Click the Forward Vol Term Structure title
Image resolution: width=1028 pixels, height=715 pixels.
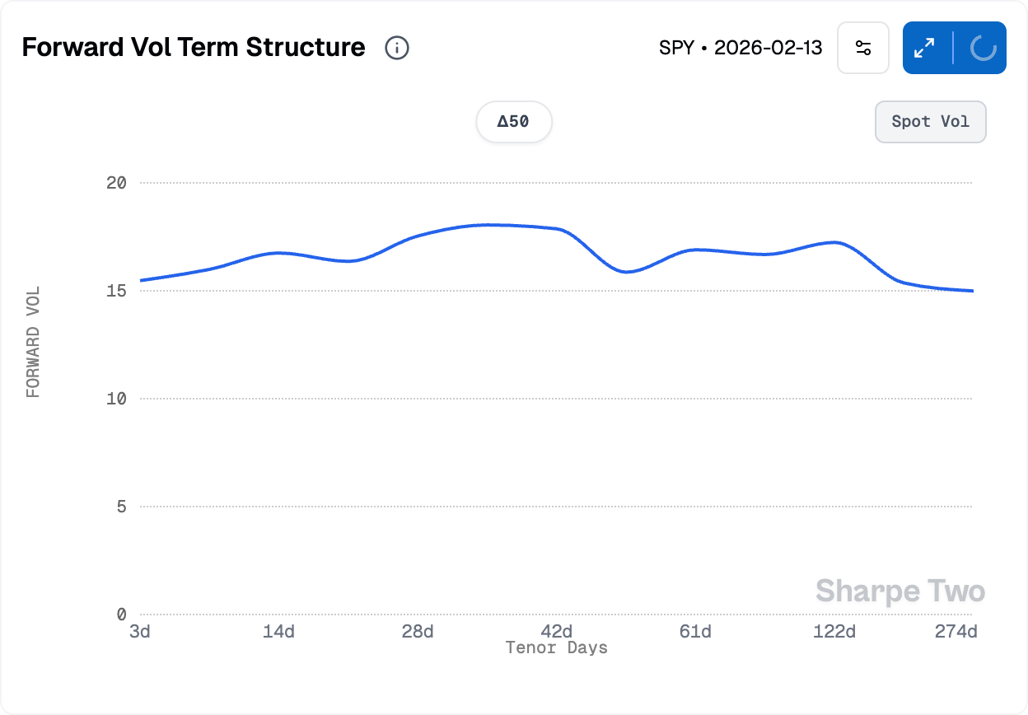[194, 48]
